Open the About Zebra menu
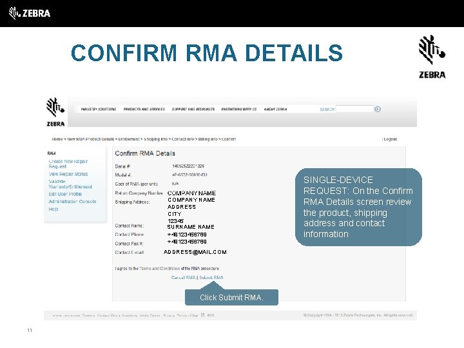The image size is (464, 348). [x=276, y=109]
